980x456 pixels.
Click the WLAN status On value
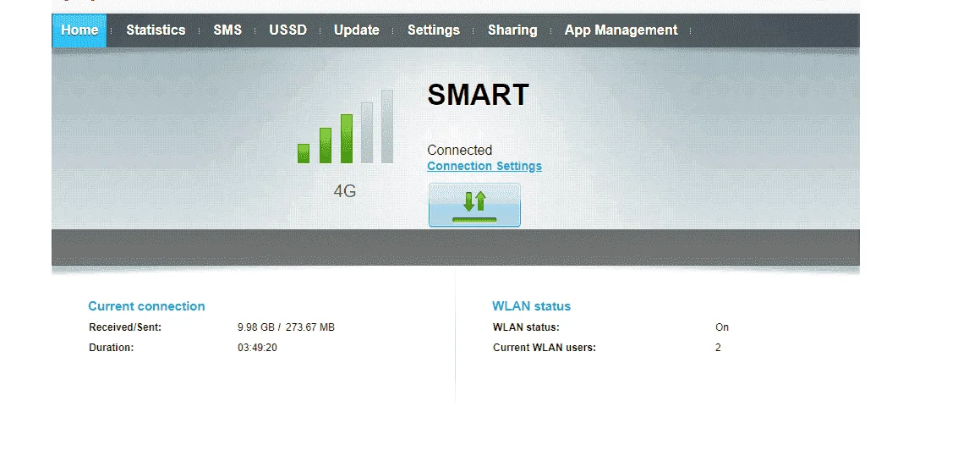click(x=722, y=327)
